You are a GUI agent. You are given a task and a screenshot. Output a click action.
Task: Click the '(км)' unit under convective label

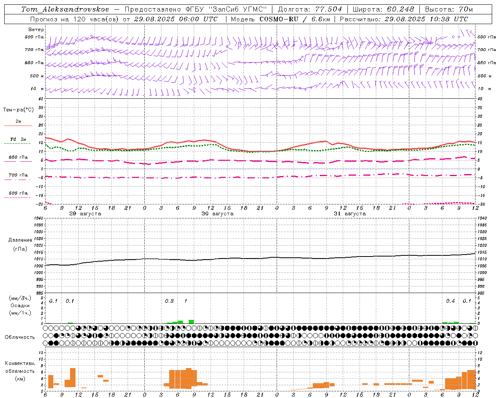[20, 379]
